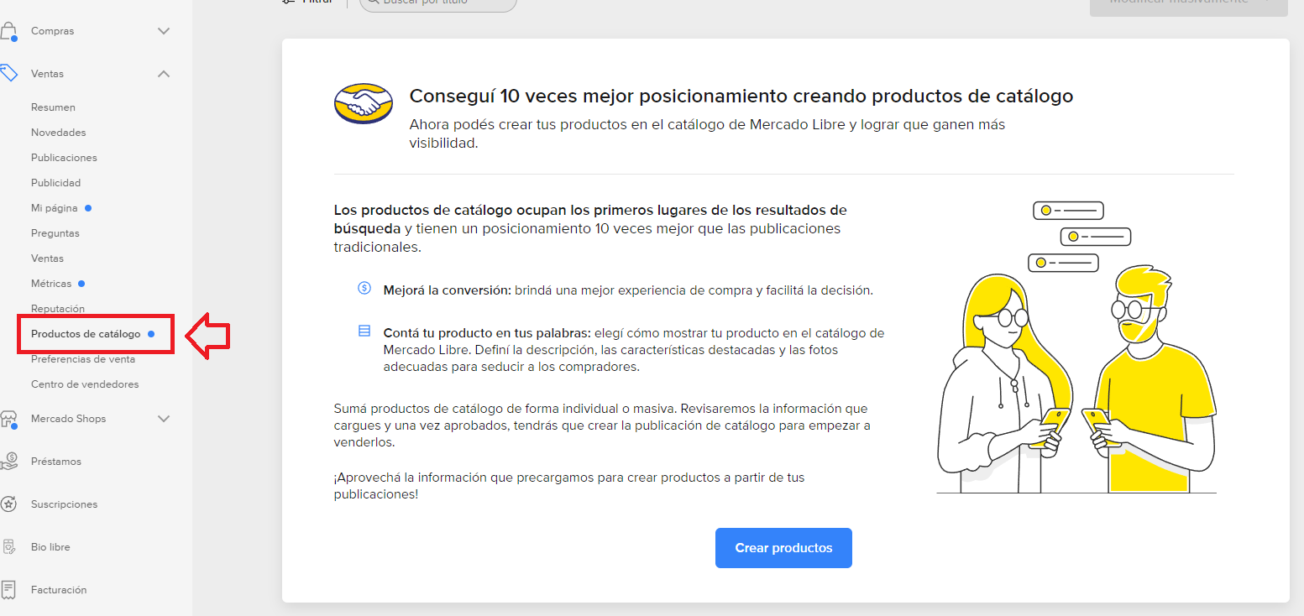The height and width of the screenshot is (616, 1304).
Task: Click the Ventas price tag icon
Action: [x=8, y=74]
